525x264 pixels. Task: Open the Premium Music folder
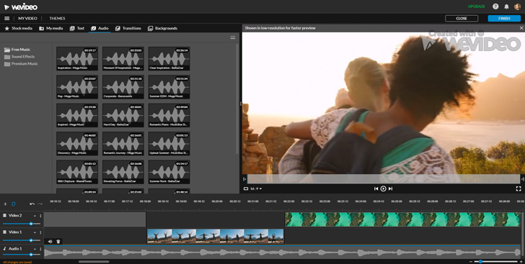pos(21,63)
